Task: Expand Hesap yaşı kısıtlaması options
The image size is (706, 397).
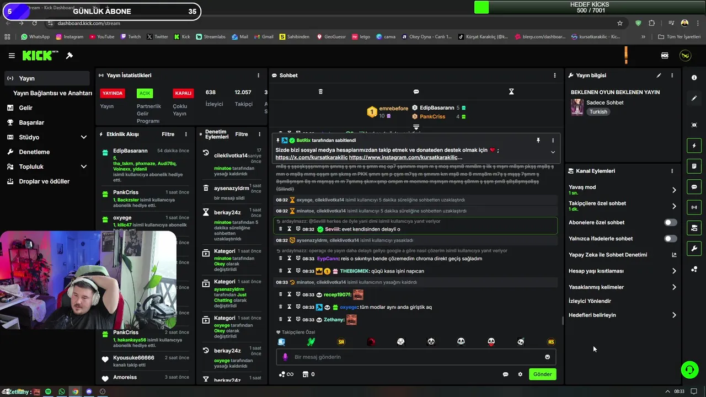Action: click(673, 271)
